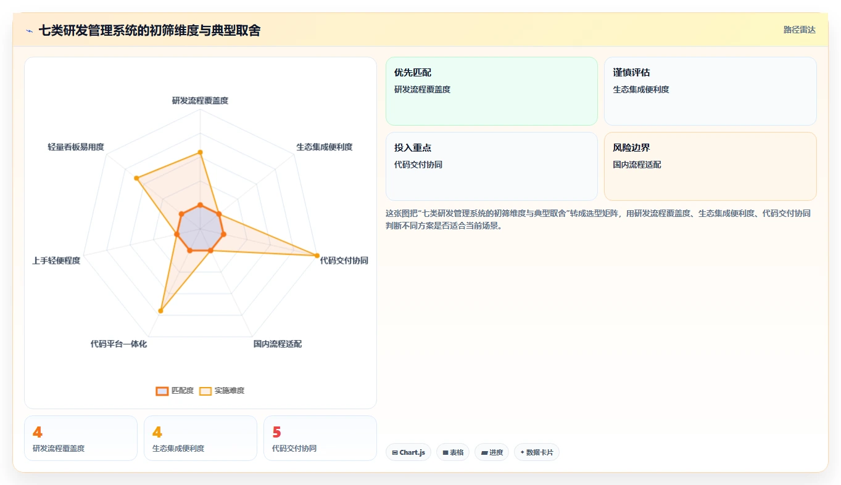This screenshot has width=841, height=485.
Task: Click the lightning icon beside the page title
Action: click(29, 30)
